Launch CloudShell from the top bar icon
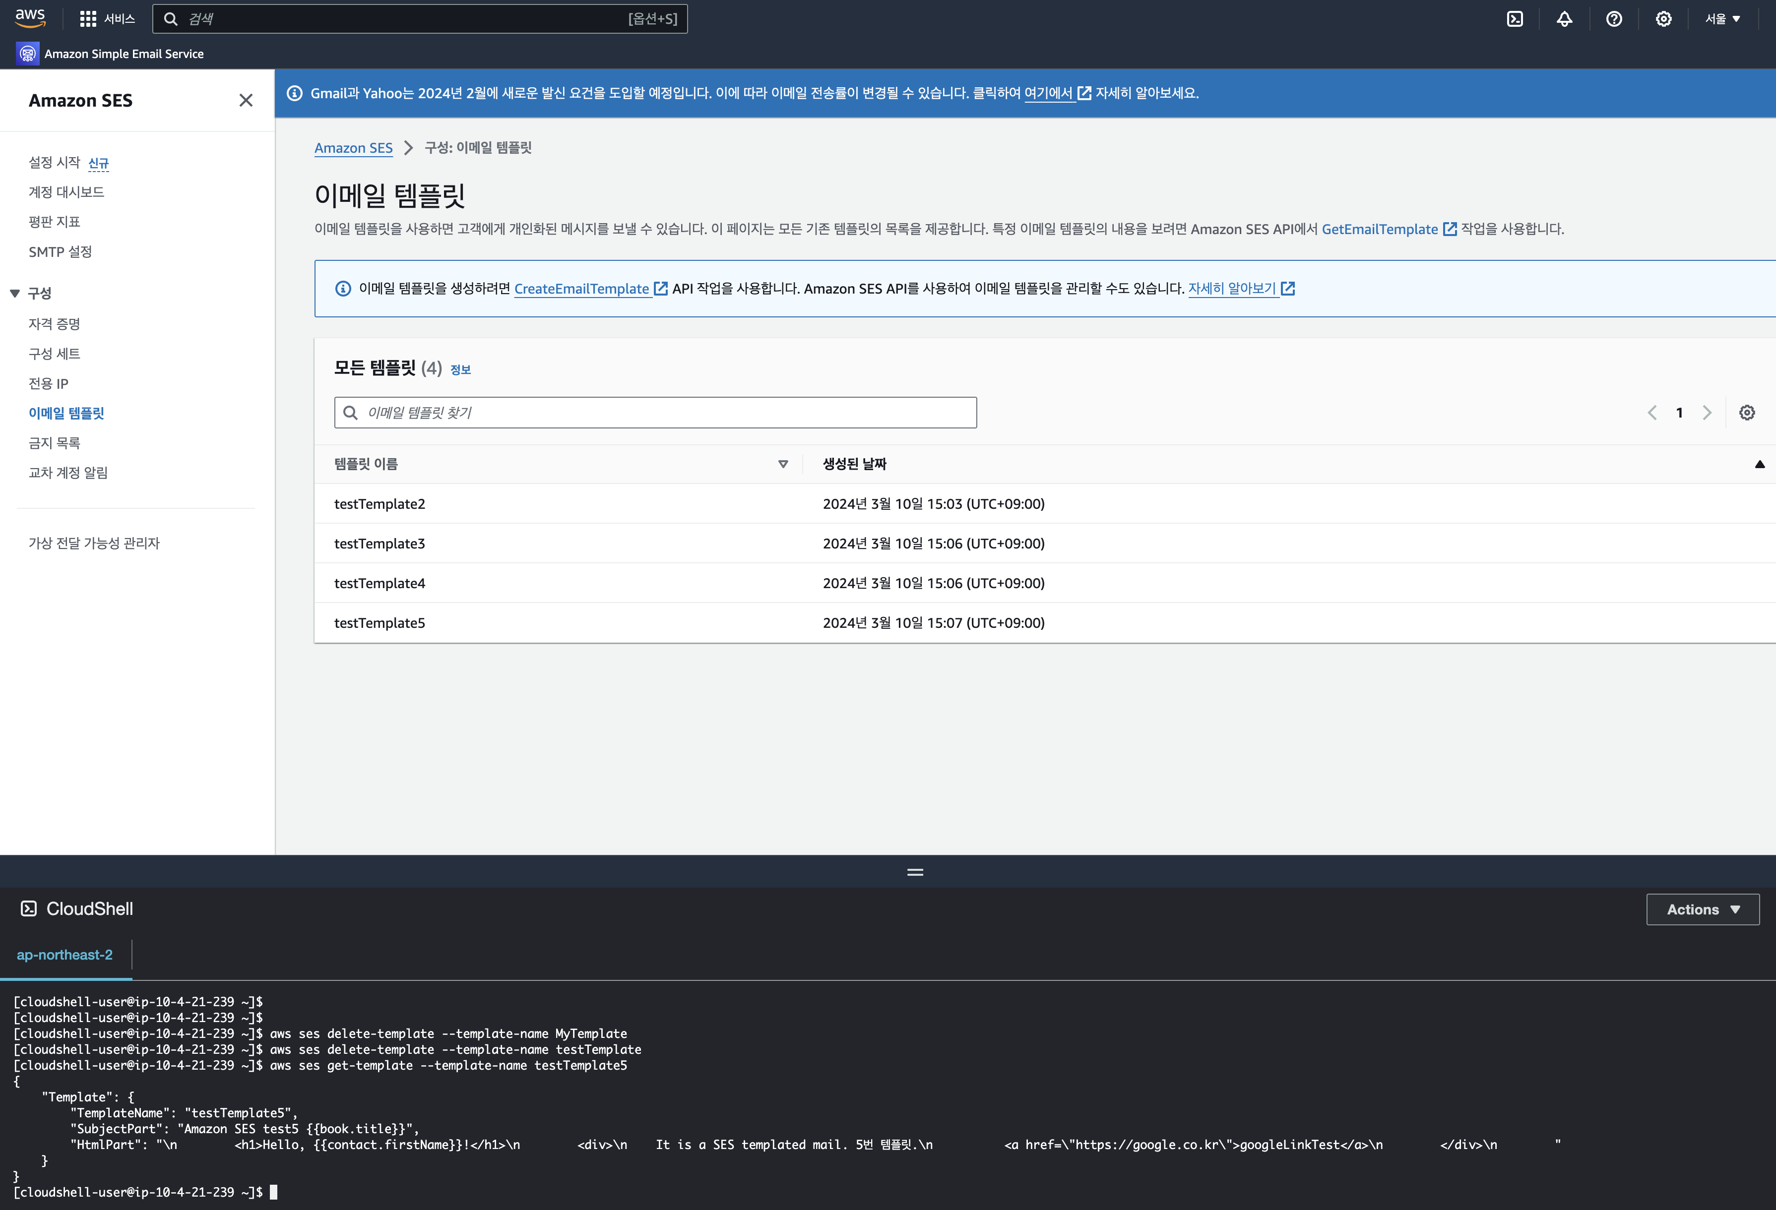The image size is (1776, 1210). click(x=1515, y=19)
